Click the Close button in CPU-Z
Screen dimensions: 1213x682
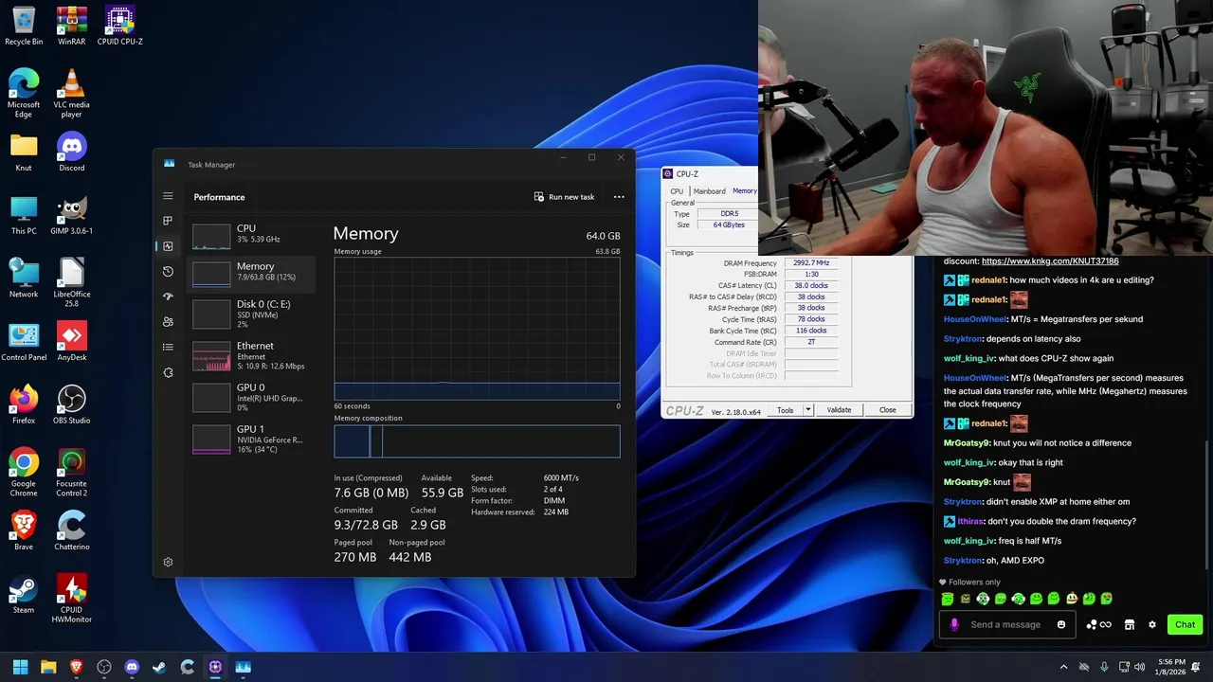click(x=887, y=410)
